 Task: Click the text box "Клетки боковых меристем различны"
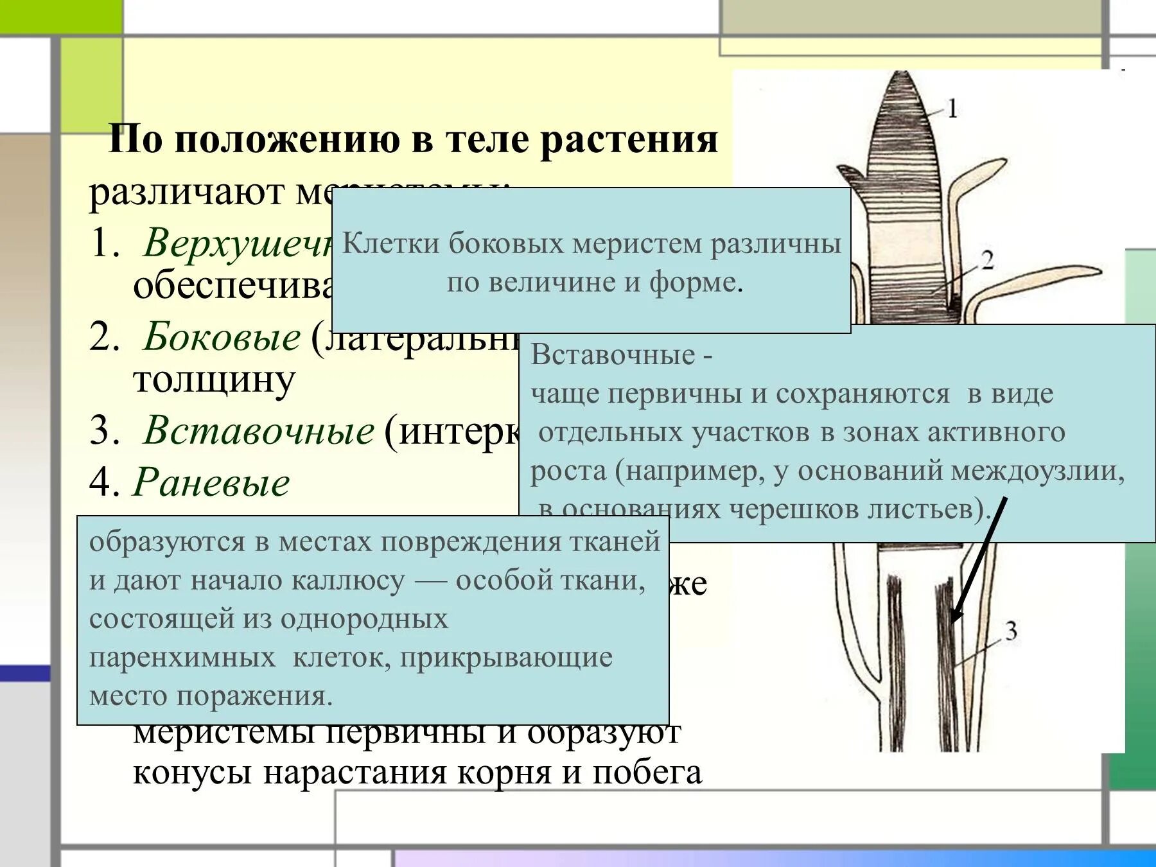pos(591,261)
